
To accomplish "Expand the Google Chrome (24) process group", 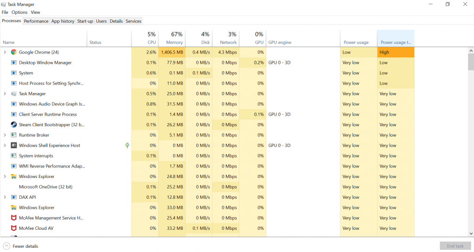I will [5, 52].
